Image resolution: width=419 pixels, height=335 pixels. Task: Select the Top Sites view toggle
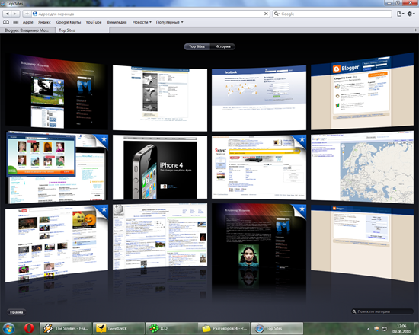pyautogui.click(x=197, y=46)
